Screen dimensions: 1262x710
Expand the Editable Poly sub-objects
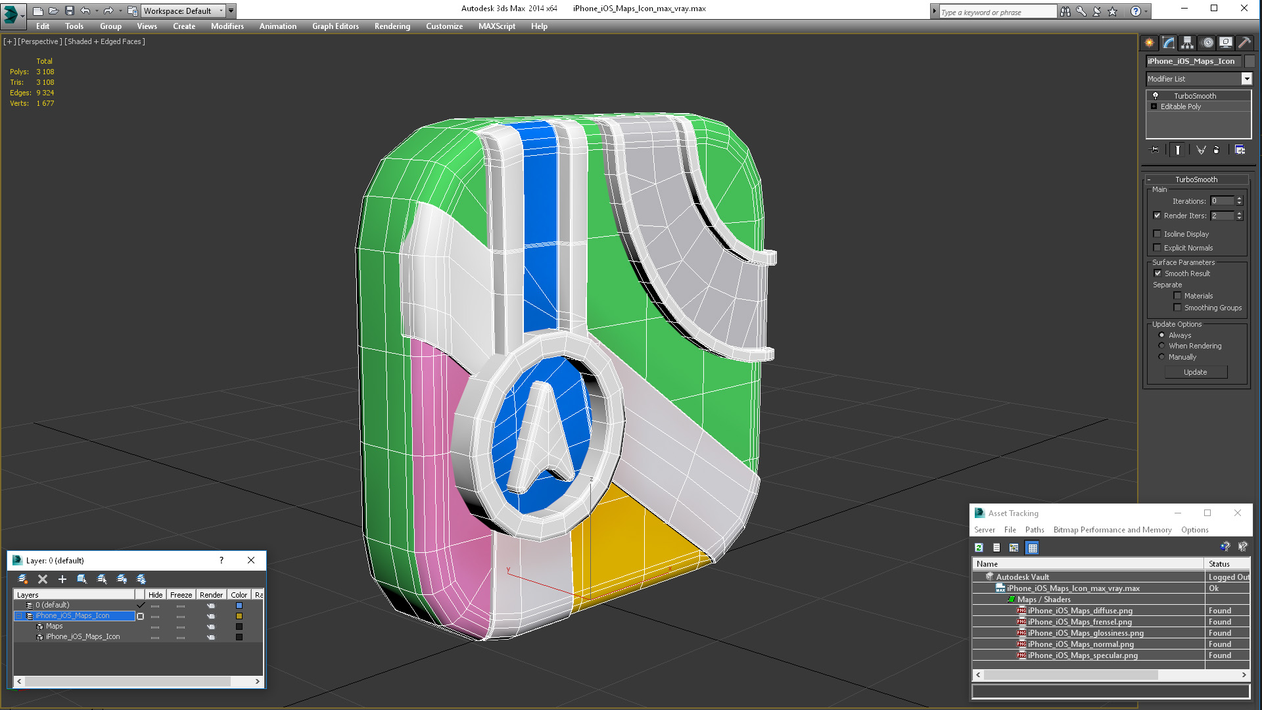click(1154, 106)
